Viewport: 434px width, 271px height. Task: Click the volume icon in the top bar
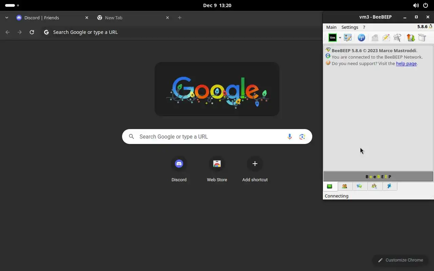pos(416,5)
